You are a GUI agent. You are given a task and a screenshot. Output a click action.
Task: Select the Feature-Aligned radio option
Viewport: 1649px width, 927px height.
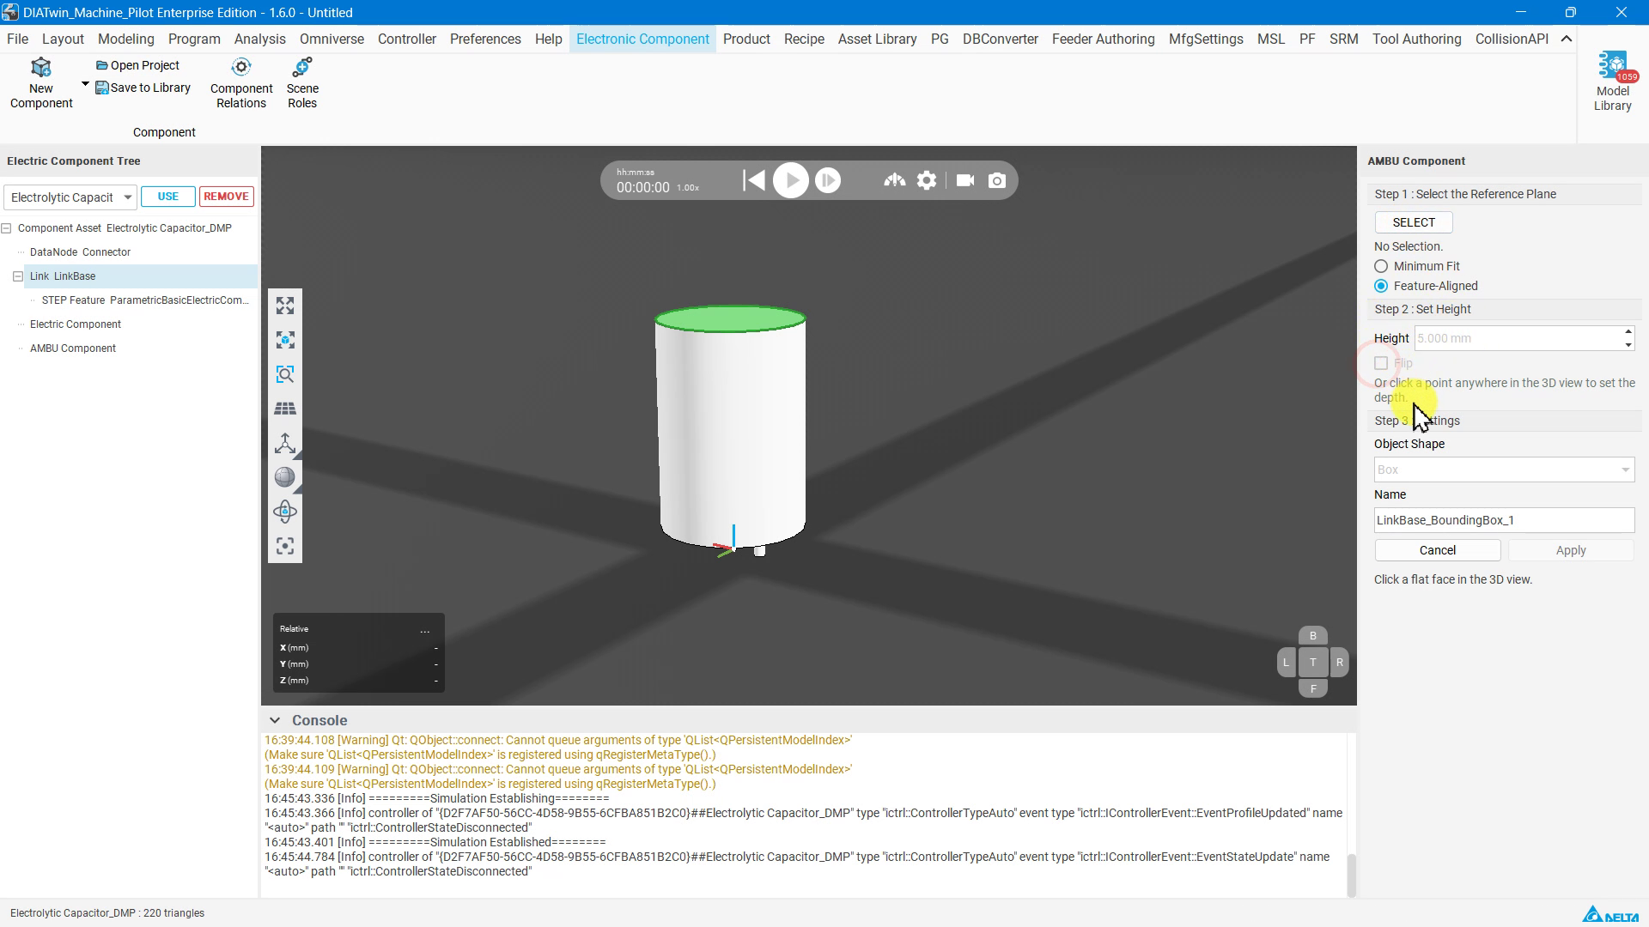[1380, 286]
